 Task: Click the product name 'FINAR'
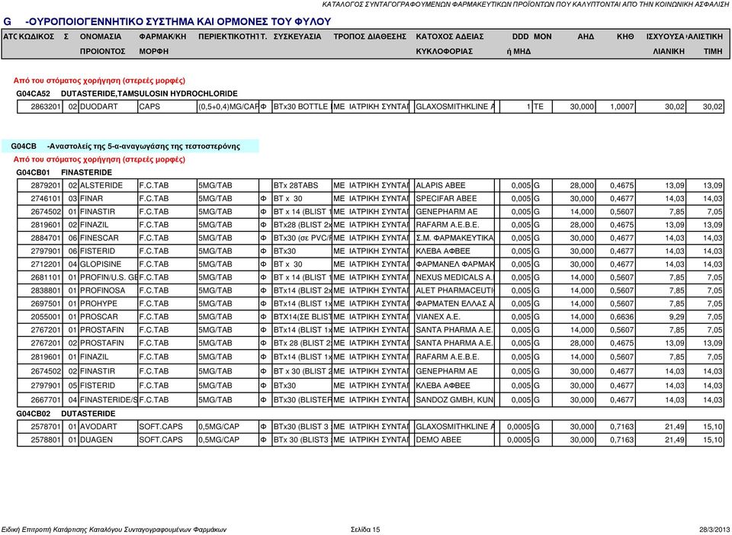coord(91,199)
